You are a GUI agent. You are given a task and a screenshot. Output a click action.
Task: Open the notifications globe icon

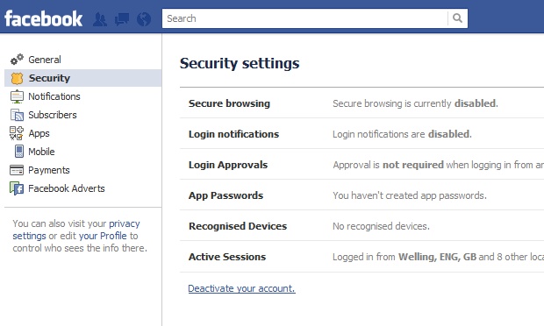tap(144, 19)
